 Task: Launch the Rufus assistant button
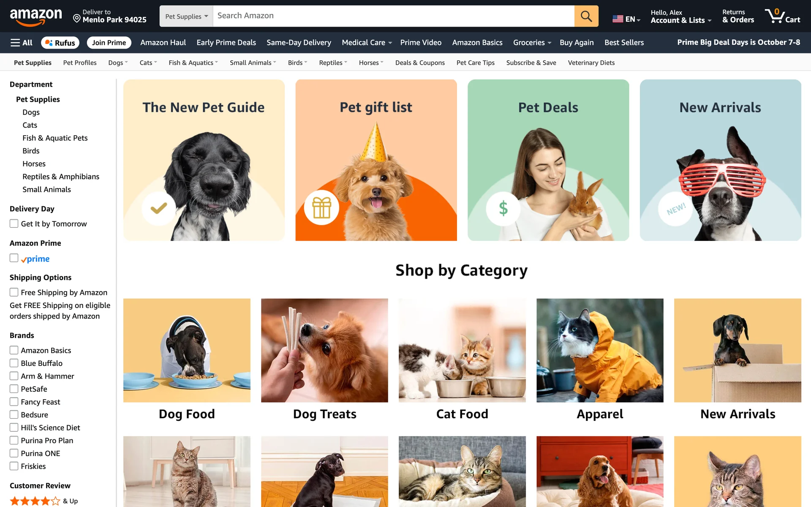60,43
